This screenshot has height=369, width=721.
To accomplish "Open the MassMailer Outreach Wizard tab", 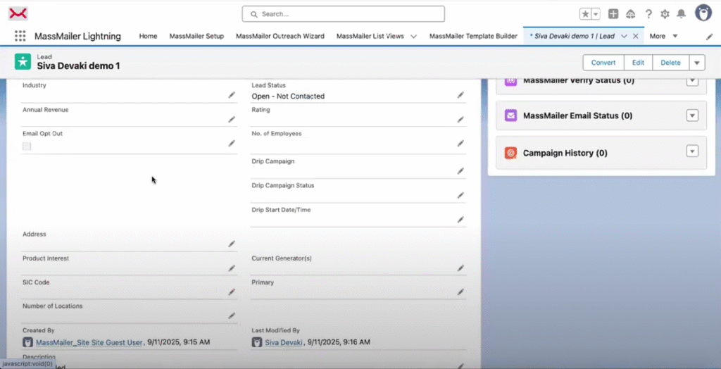I will pos(280,36).
